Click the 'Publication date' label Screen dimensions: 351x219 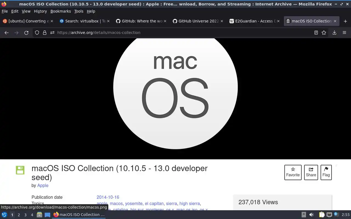[x=47, y=197]
